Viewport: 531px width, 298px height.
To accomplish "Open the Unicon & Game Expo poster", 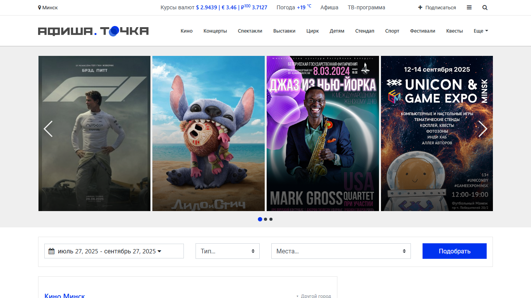I will click(437, 133).
